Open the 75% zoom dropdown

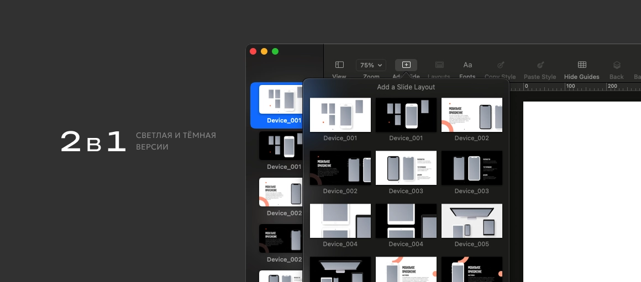[371, 65]
